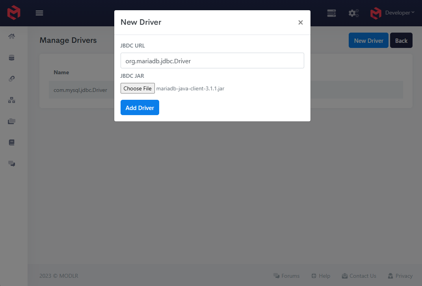Screen dimensions: 422x286
Task: Click the New Driver button
Action: point(368,40)
